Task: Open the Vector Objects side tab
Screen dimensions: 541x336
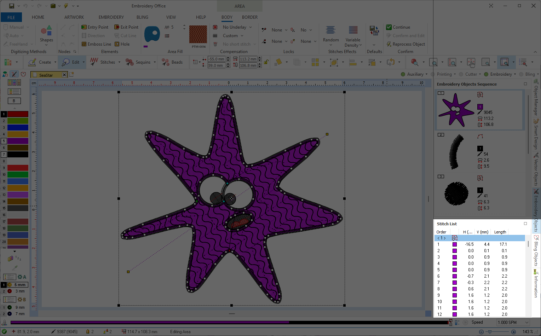Action: tap(536, 170)
